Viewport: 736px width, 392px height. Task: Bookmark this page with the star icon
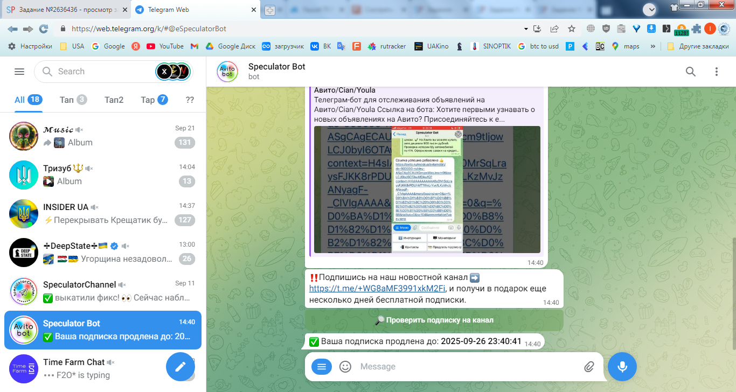tap(572, 29)
